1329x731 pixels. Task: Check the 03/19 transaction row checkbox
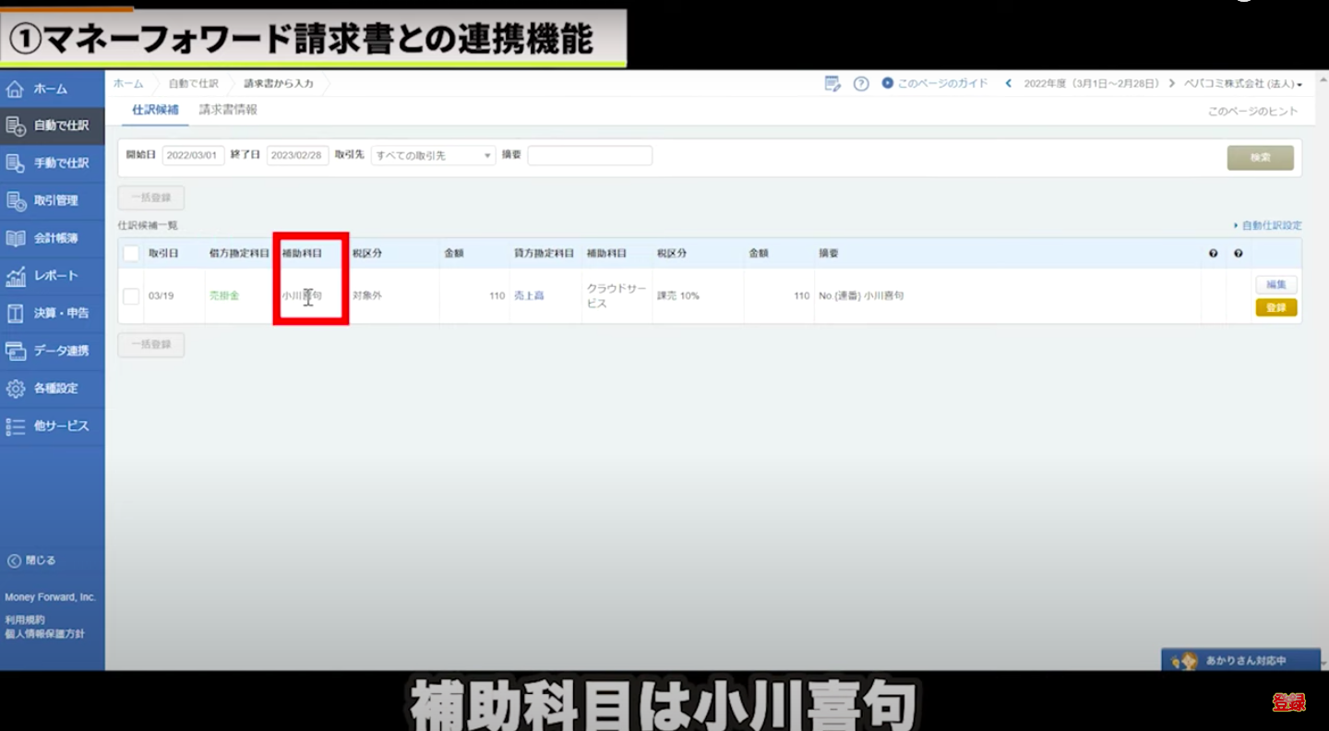coord(131,296)
